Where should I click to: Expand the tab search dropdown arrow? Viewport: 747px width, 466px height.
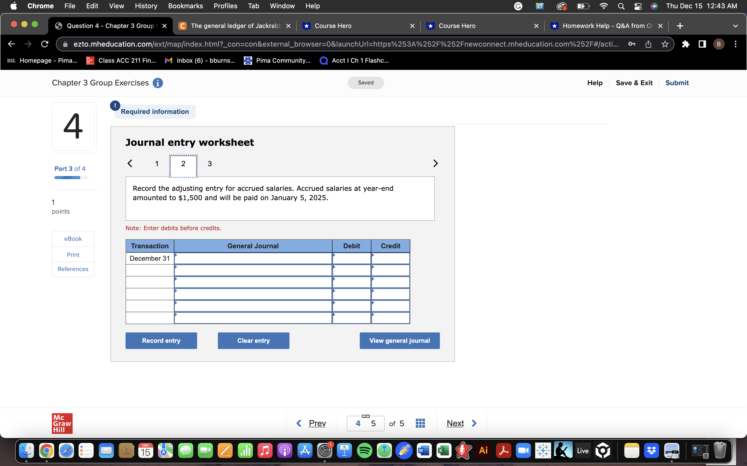pos(735,26)
